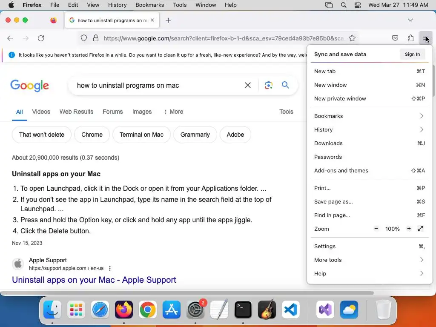The image size is (436, 327).
Task: Select the Grammarly suggestion chip
Action: (195, 135)
